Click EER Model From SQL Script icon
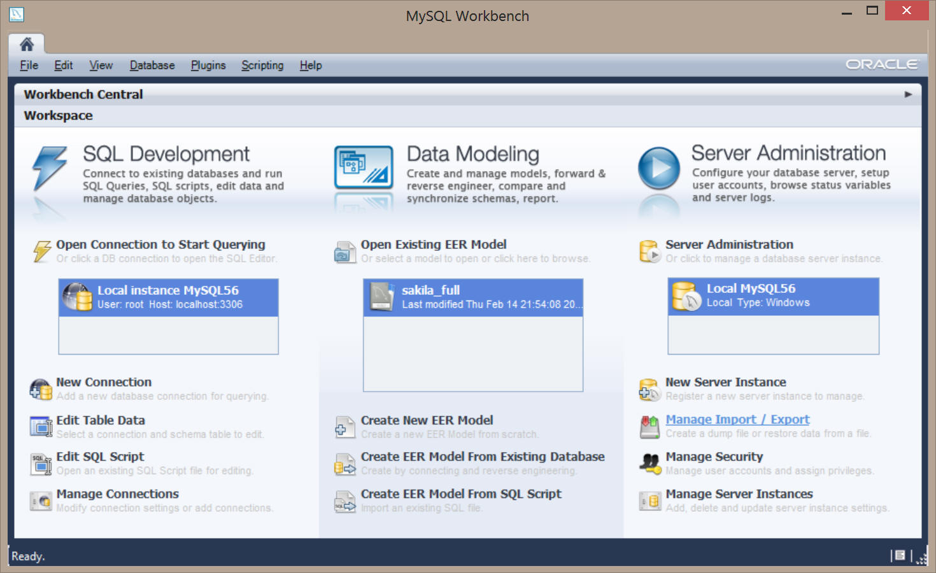This screenshot has width=936, height=573. click(x=345, y=502)
